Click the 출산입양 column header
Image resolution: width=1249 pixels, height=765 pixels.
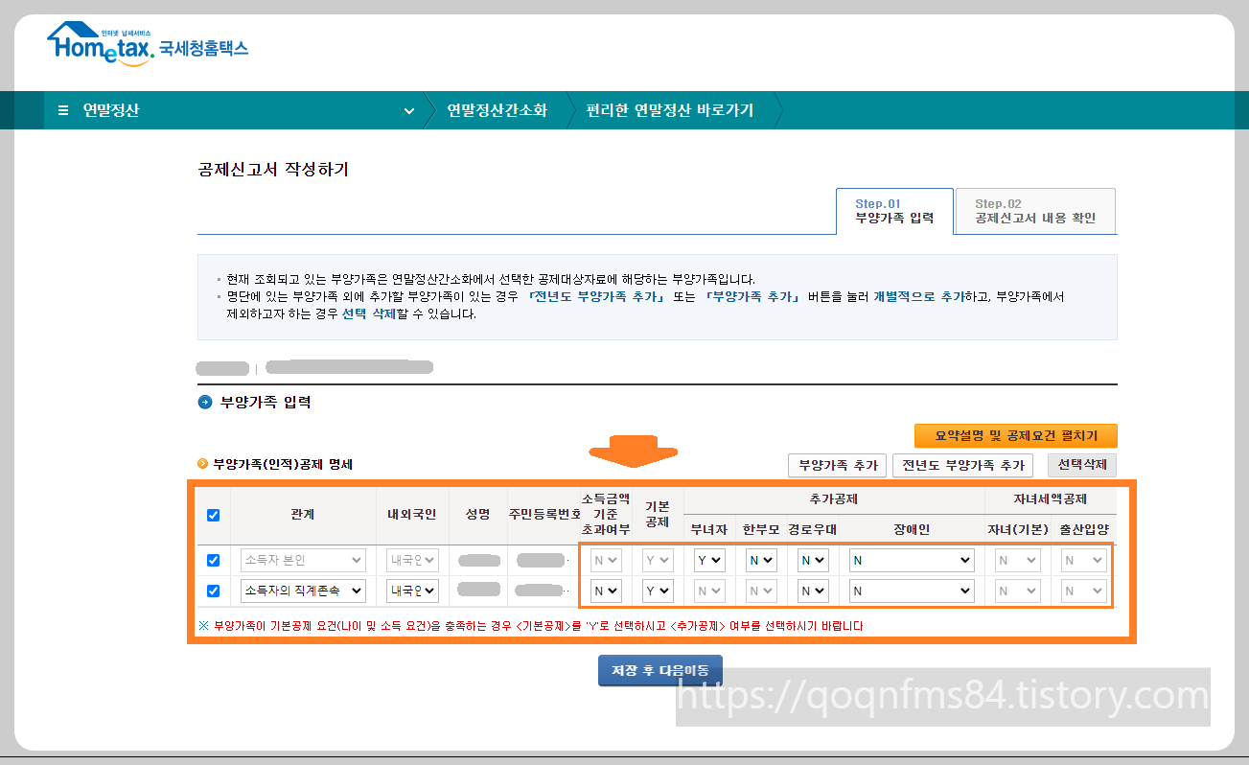1084,529
